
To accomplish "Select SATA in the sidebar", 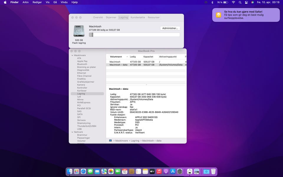I will click(x=80, y=114).
